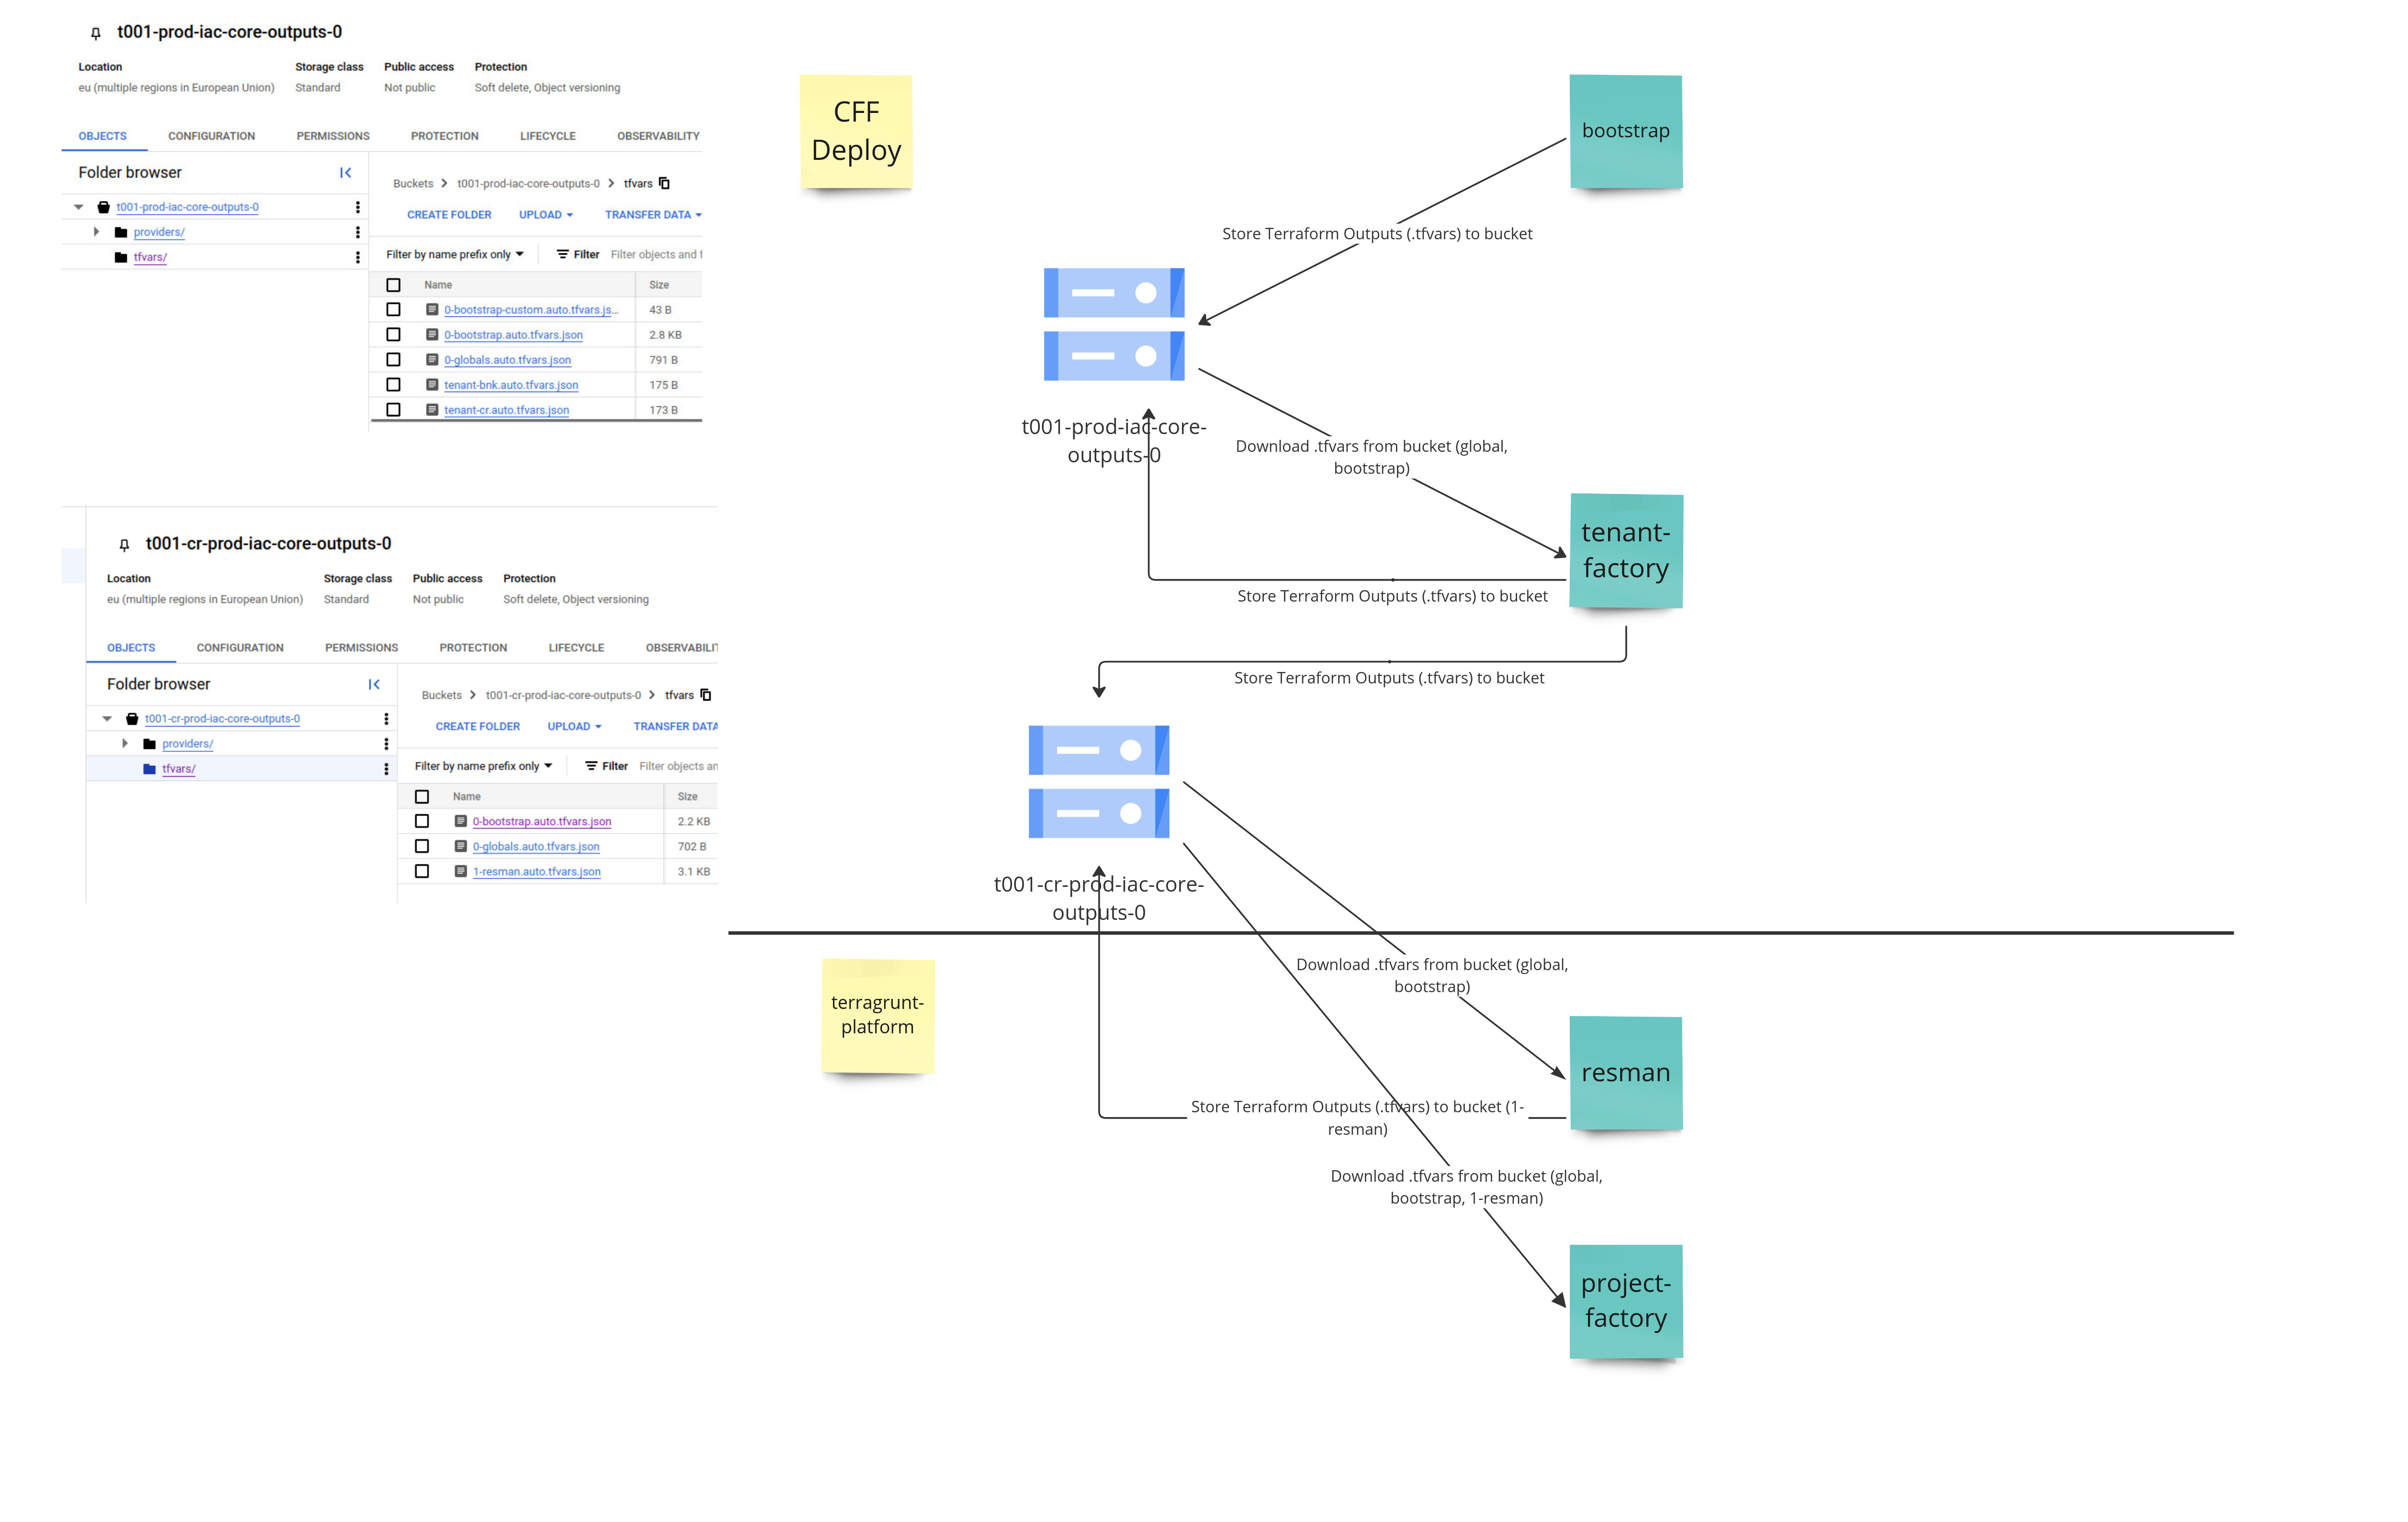Collapse the top Folder browser panel
This screenshot has height=1522, width=2408.
click(345, 173)
